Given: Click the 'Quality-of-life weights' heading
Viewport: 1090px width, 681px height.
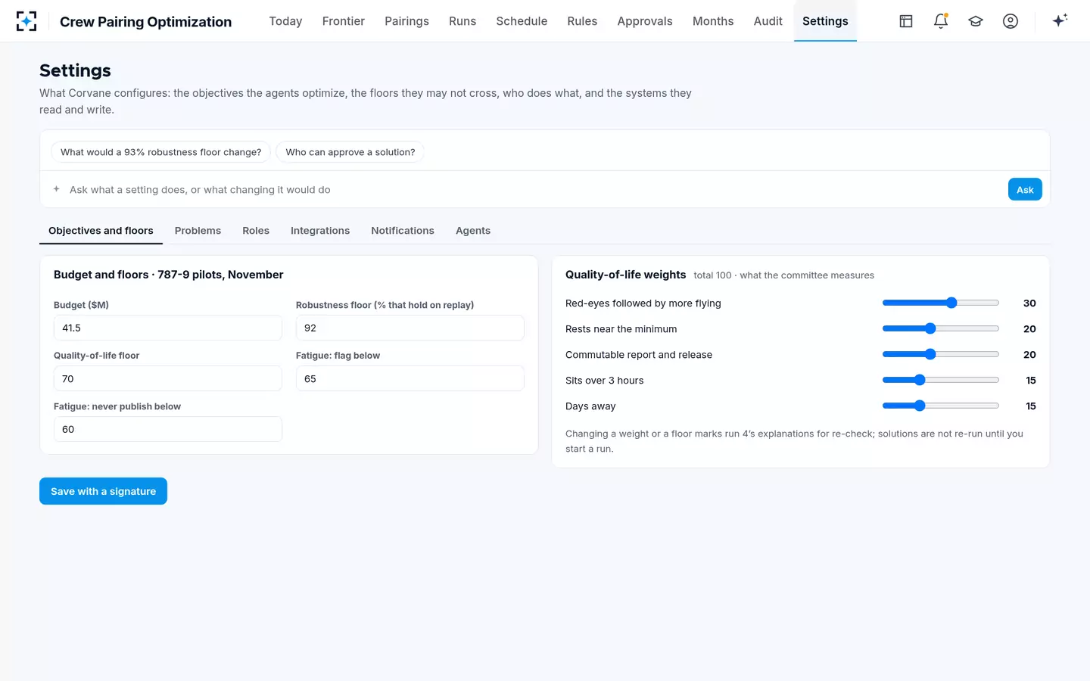Looking at the screenshot, I should point(626,275).
